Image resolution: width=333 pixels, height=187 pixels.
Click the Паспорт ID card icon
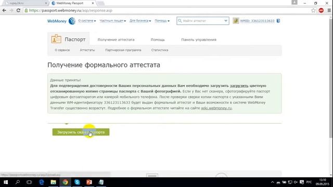[56, 39]
